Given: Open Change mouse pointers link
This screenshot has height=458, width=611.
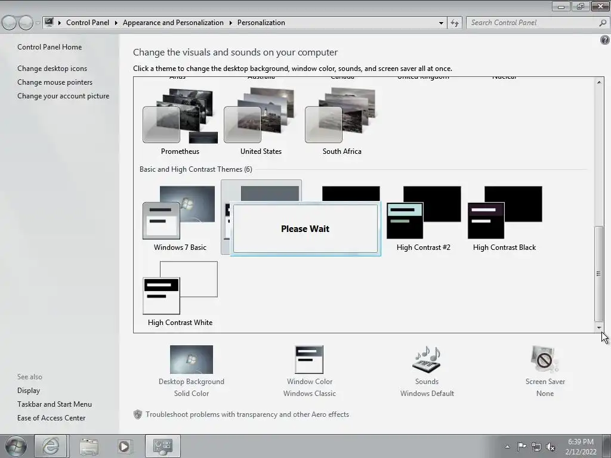Looking at the screenshot, I should point(55,82).
